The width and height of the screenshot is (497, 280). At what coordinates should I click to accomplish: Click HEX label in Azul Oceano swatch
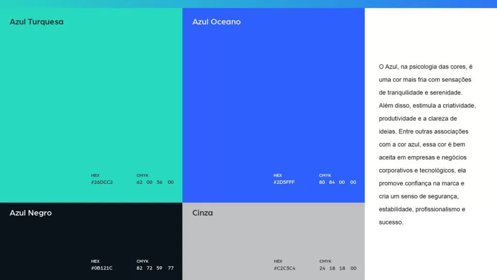(x=278, y=175)
